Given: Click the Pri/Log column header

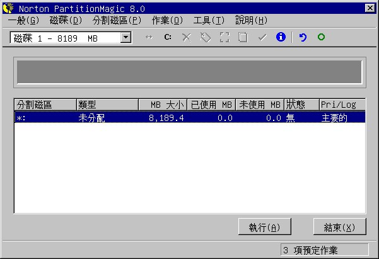Looking at the screenshot, I should [x=342, y=105].
